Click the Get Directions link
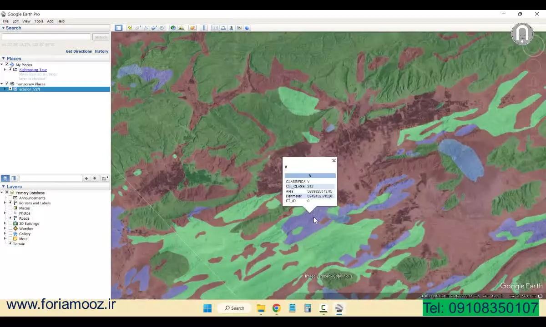 [x=79, y=51]
